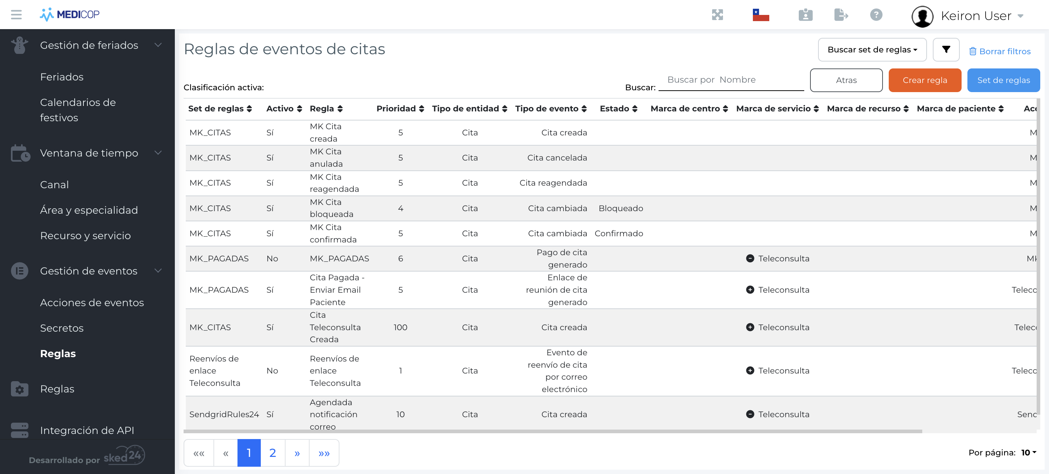Click Buscar por Nombre search field
The image size is (1049, 474).
click(x=731, y=80)
